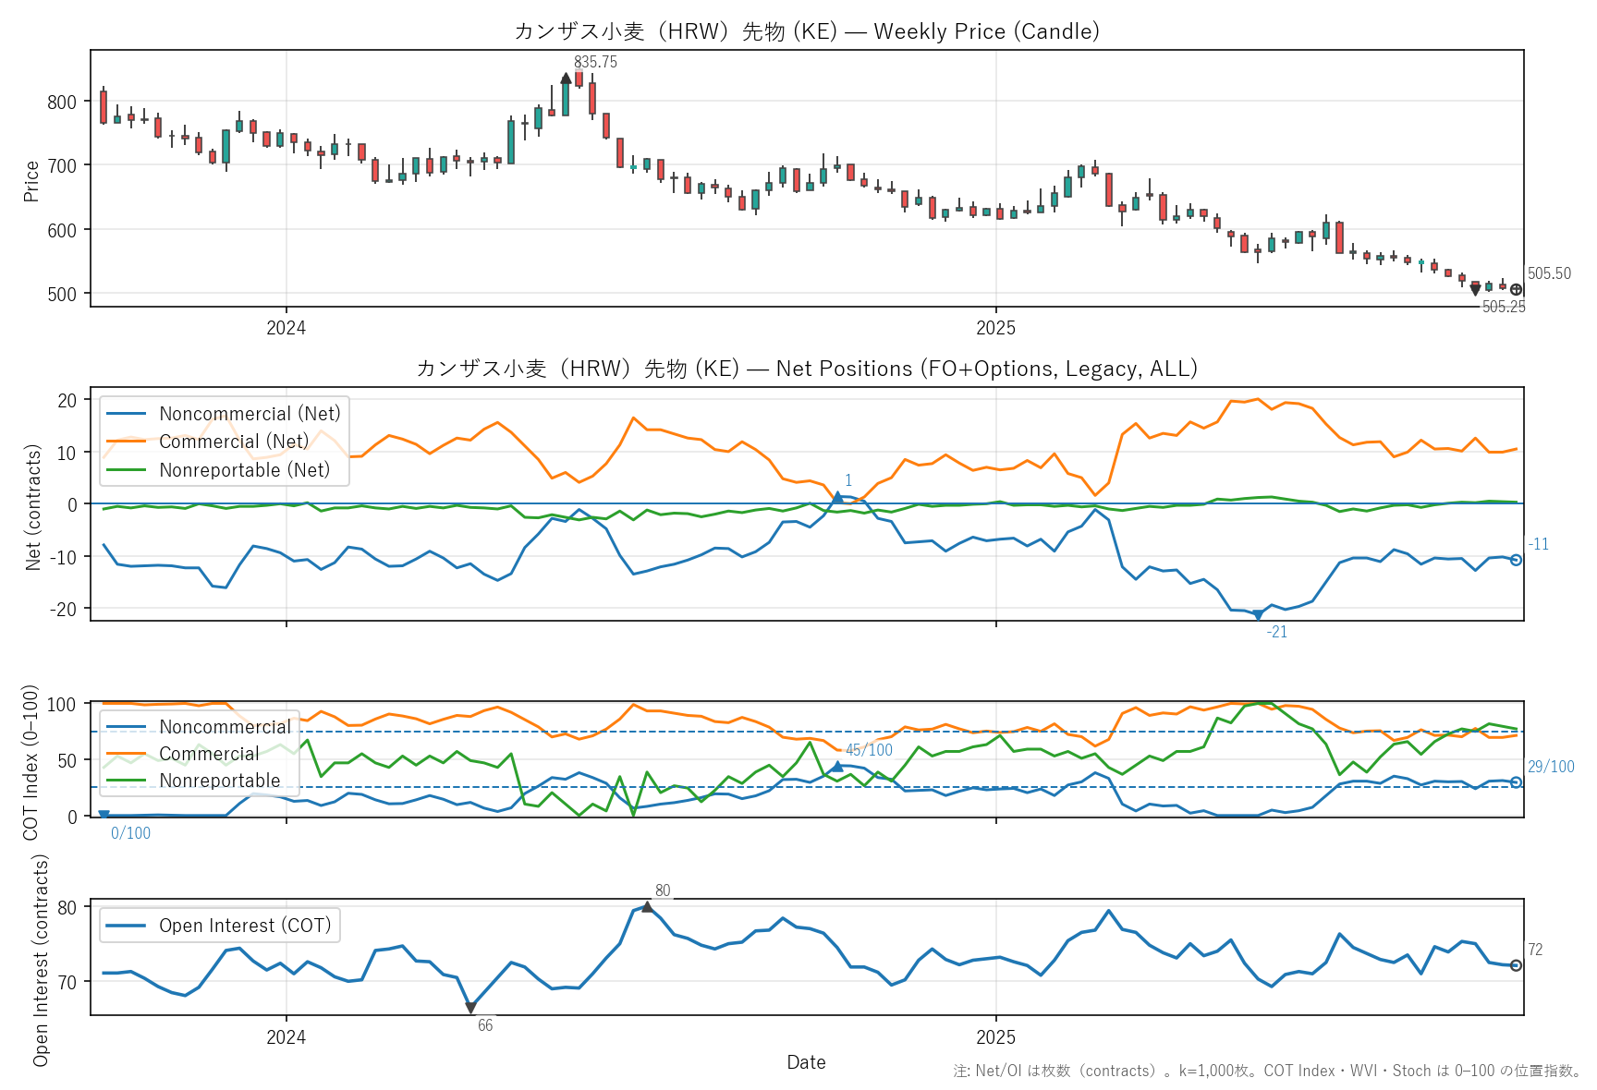The width and height of the screenshot is (1597, 1090).
Task: Click the 835.75 price high triangle marker
Action: pos(566,79)
